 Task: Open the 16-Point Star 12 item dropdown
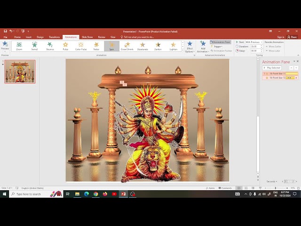click(x=296, y=78)
